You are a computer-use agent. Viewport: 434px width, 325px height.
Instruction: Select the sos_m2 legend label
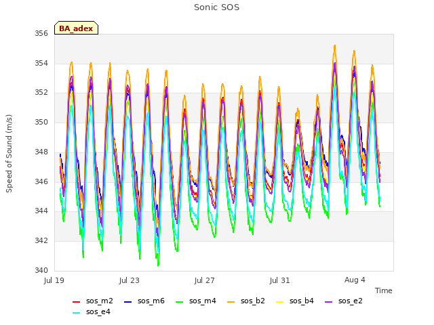click(100, 301)
